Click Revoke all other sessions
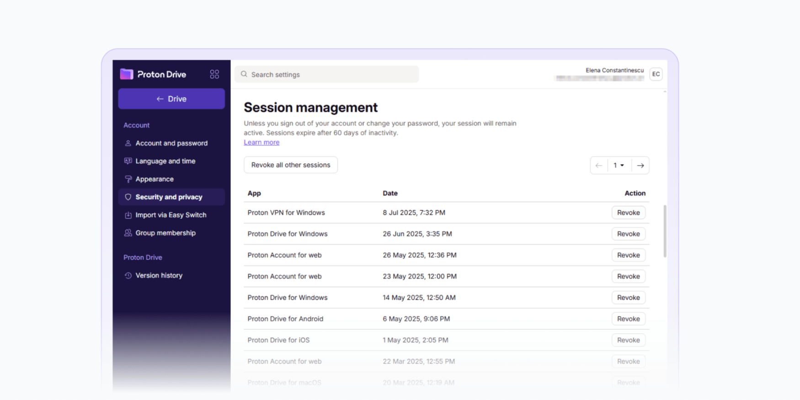Screen dimensions: 800x400 click(x=291, y=165)
